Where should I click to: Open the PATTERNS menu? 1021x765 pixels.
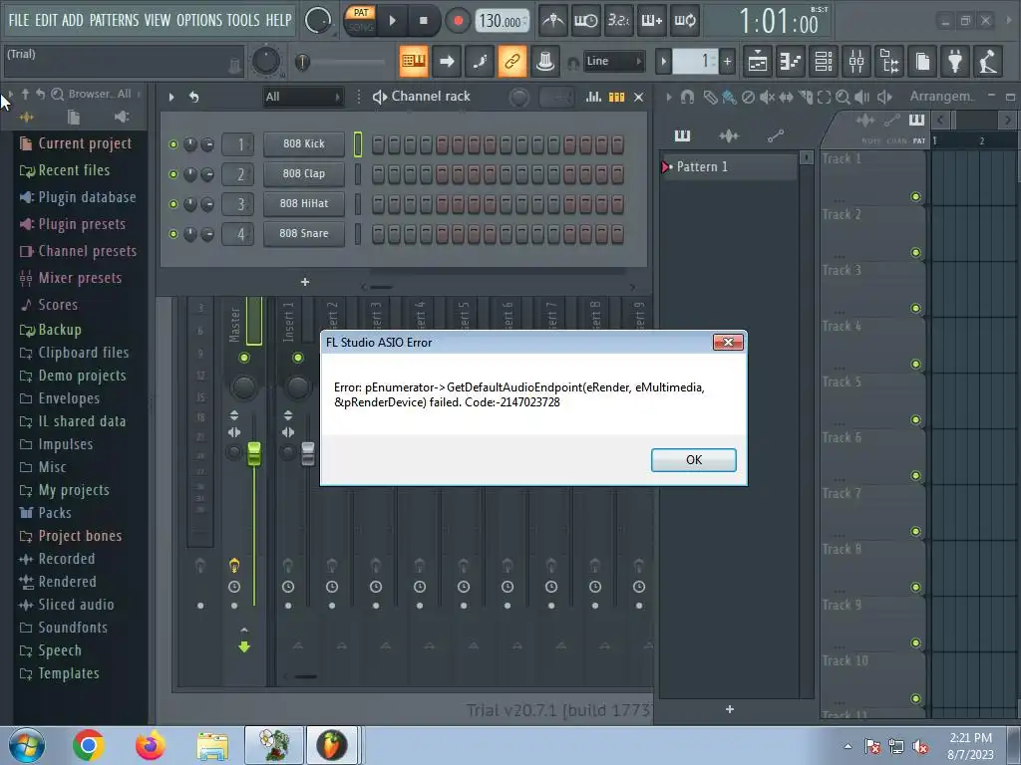click(x=114, y=20)
